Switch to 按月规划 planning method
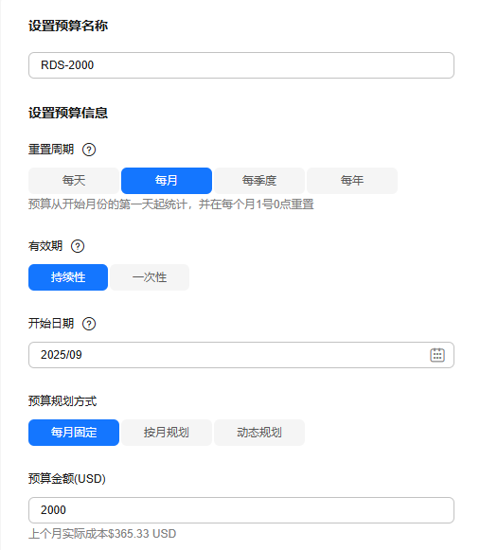The image size is (480, 550). click(167, 433)
